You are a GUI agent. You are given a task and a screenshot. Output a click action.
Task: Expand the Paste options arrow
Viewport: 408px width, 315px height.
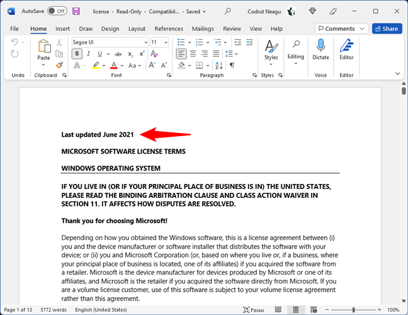tap(43, 65)
